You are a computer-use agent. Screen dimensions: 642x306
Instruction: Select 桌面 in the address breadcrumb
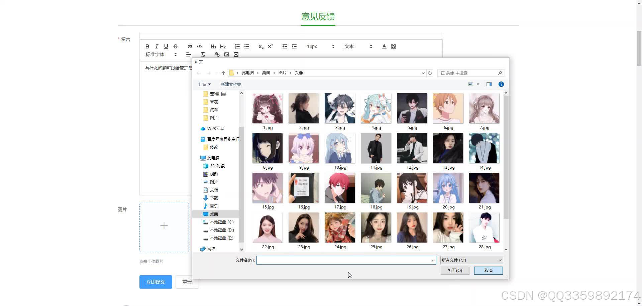(x=266, y=73)
